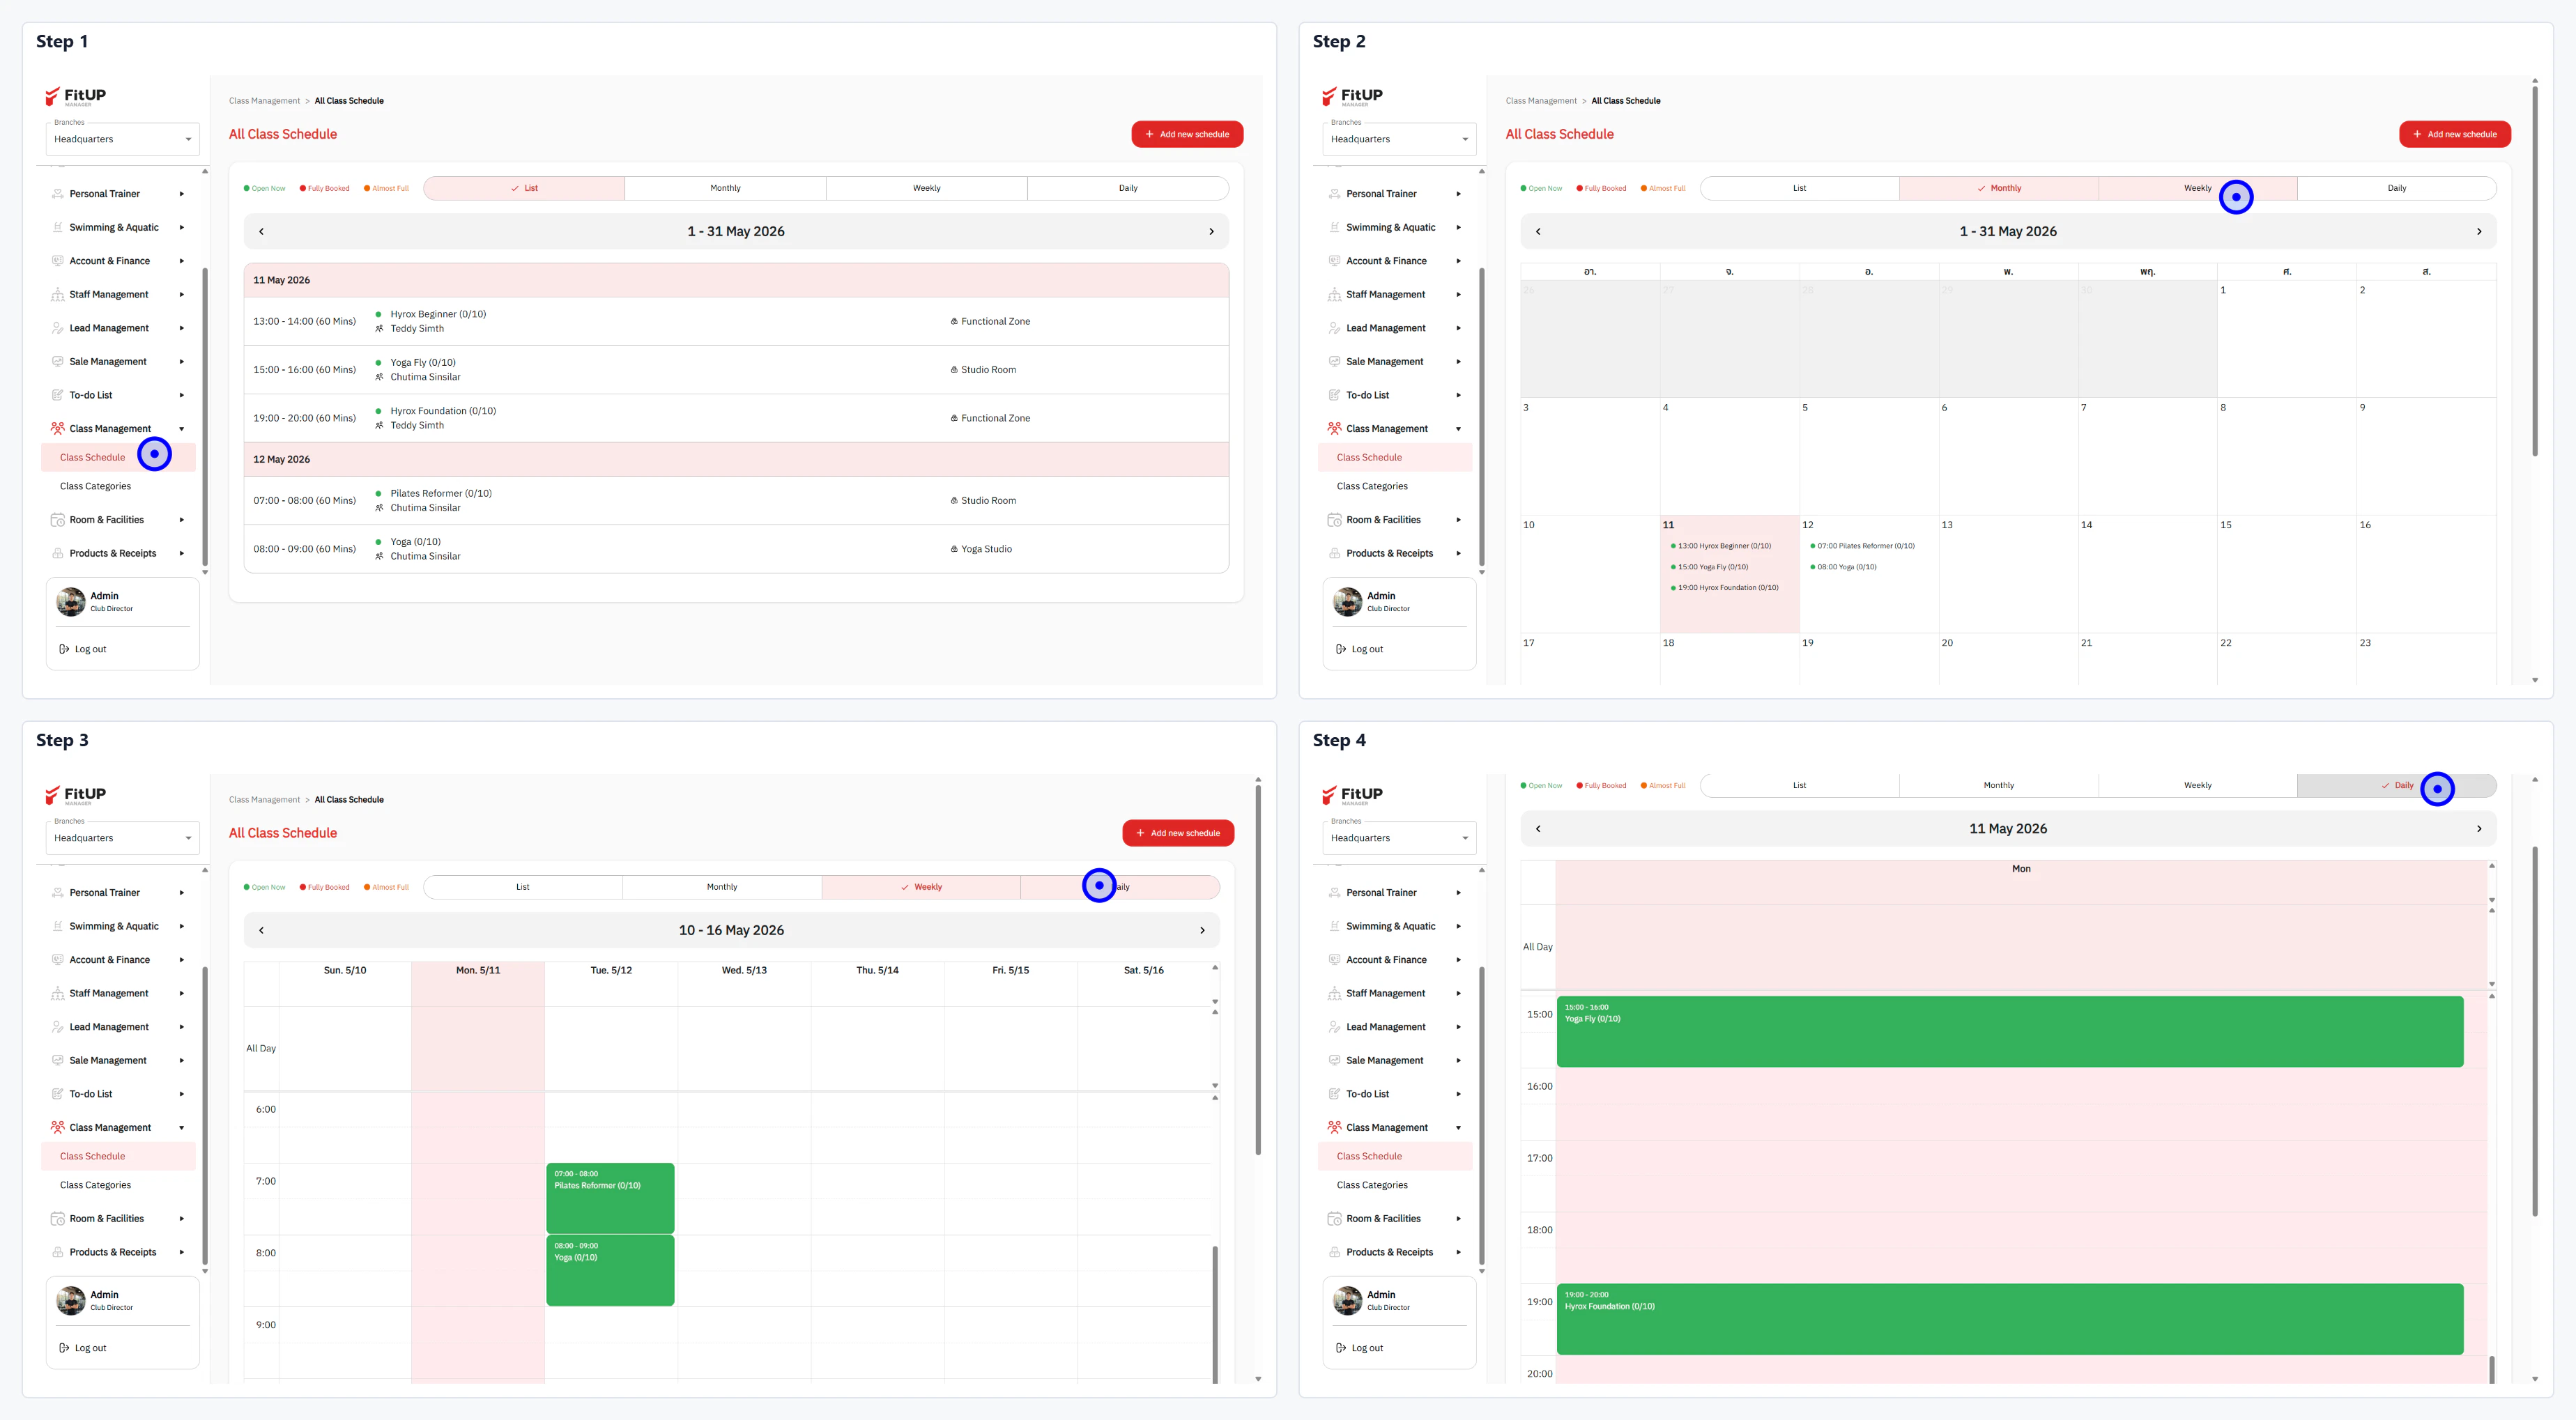
Task: Click the Lead Management icon in Step 4
Action: point(1335,1027)
